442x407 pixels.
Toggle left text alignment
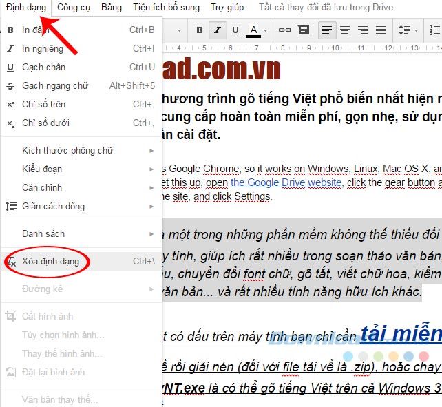(327, 30)
